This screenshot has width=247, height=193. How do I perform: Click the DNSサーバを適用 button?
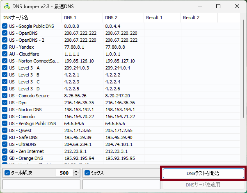203,185
